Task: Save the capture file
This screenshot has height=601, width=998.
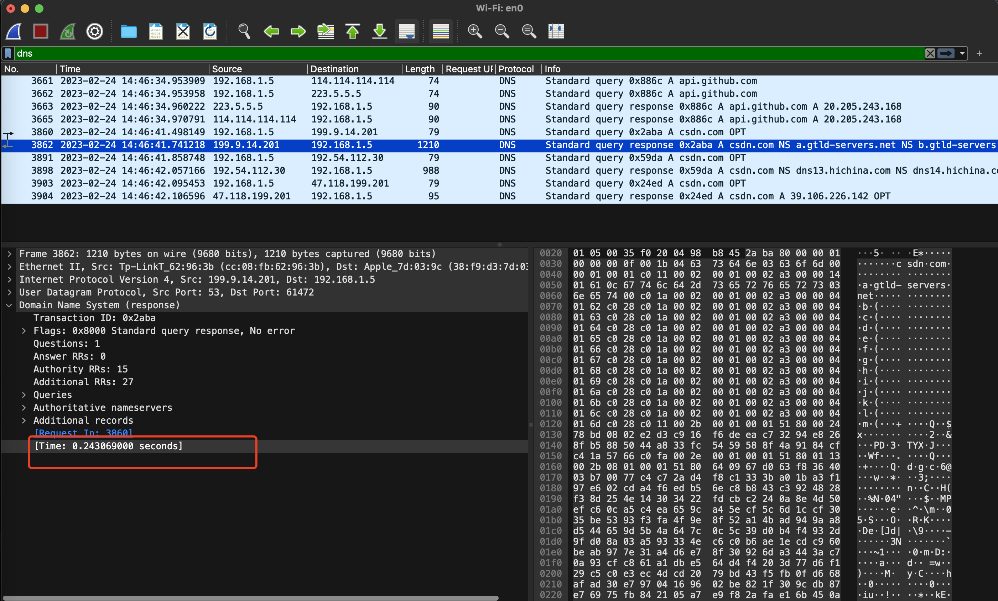Action: (156, 31)
